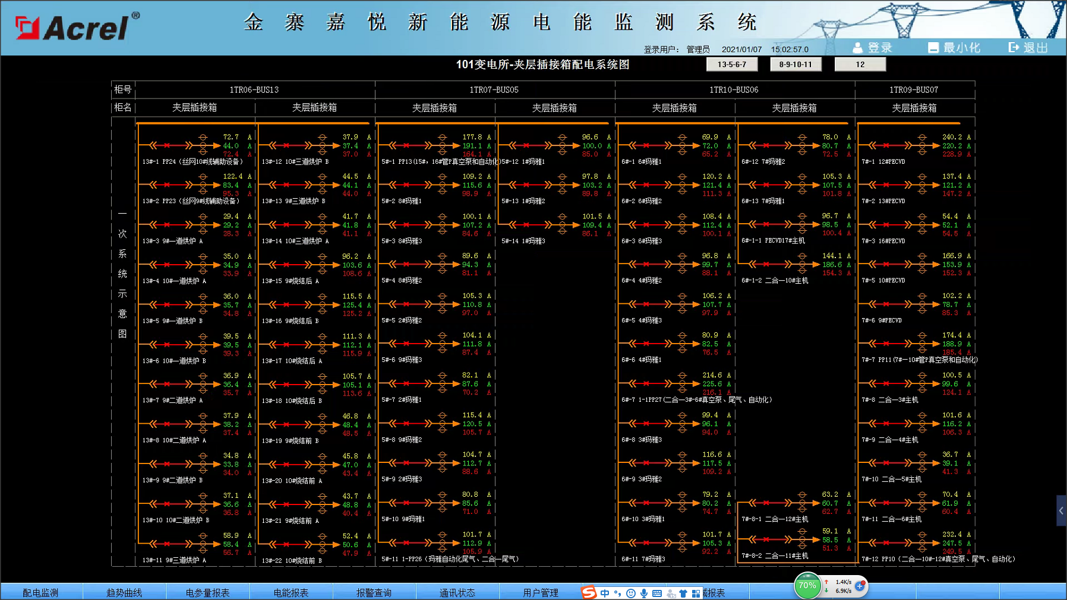This screenshot has height=600, width=1067.
Task: Expand the right-edge side panel arrow
Action: (x=1061, y=510)
